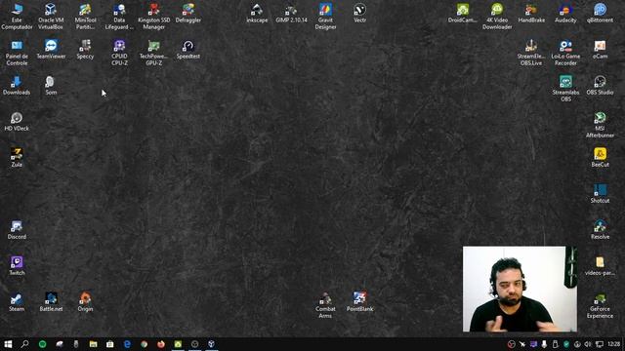Select the Oracle VM VirtualBox desktop icon
The image size is (625, 351).
[51, 17]
